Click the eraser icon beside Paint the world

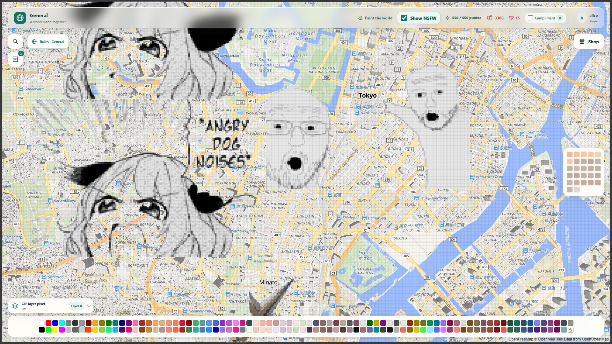360,18
